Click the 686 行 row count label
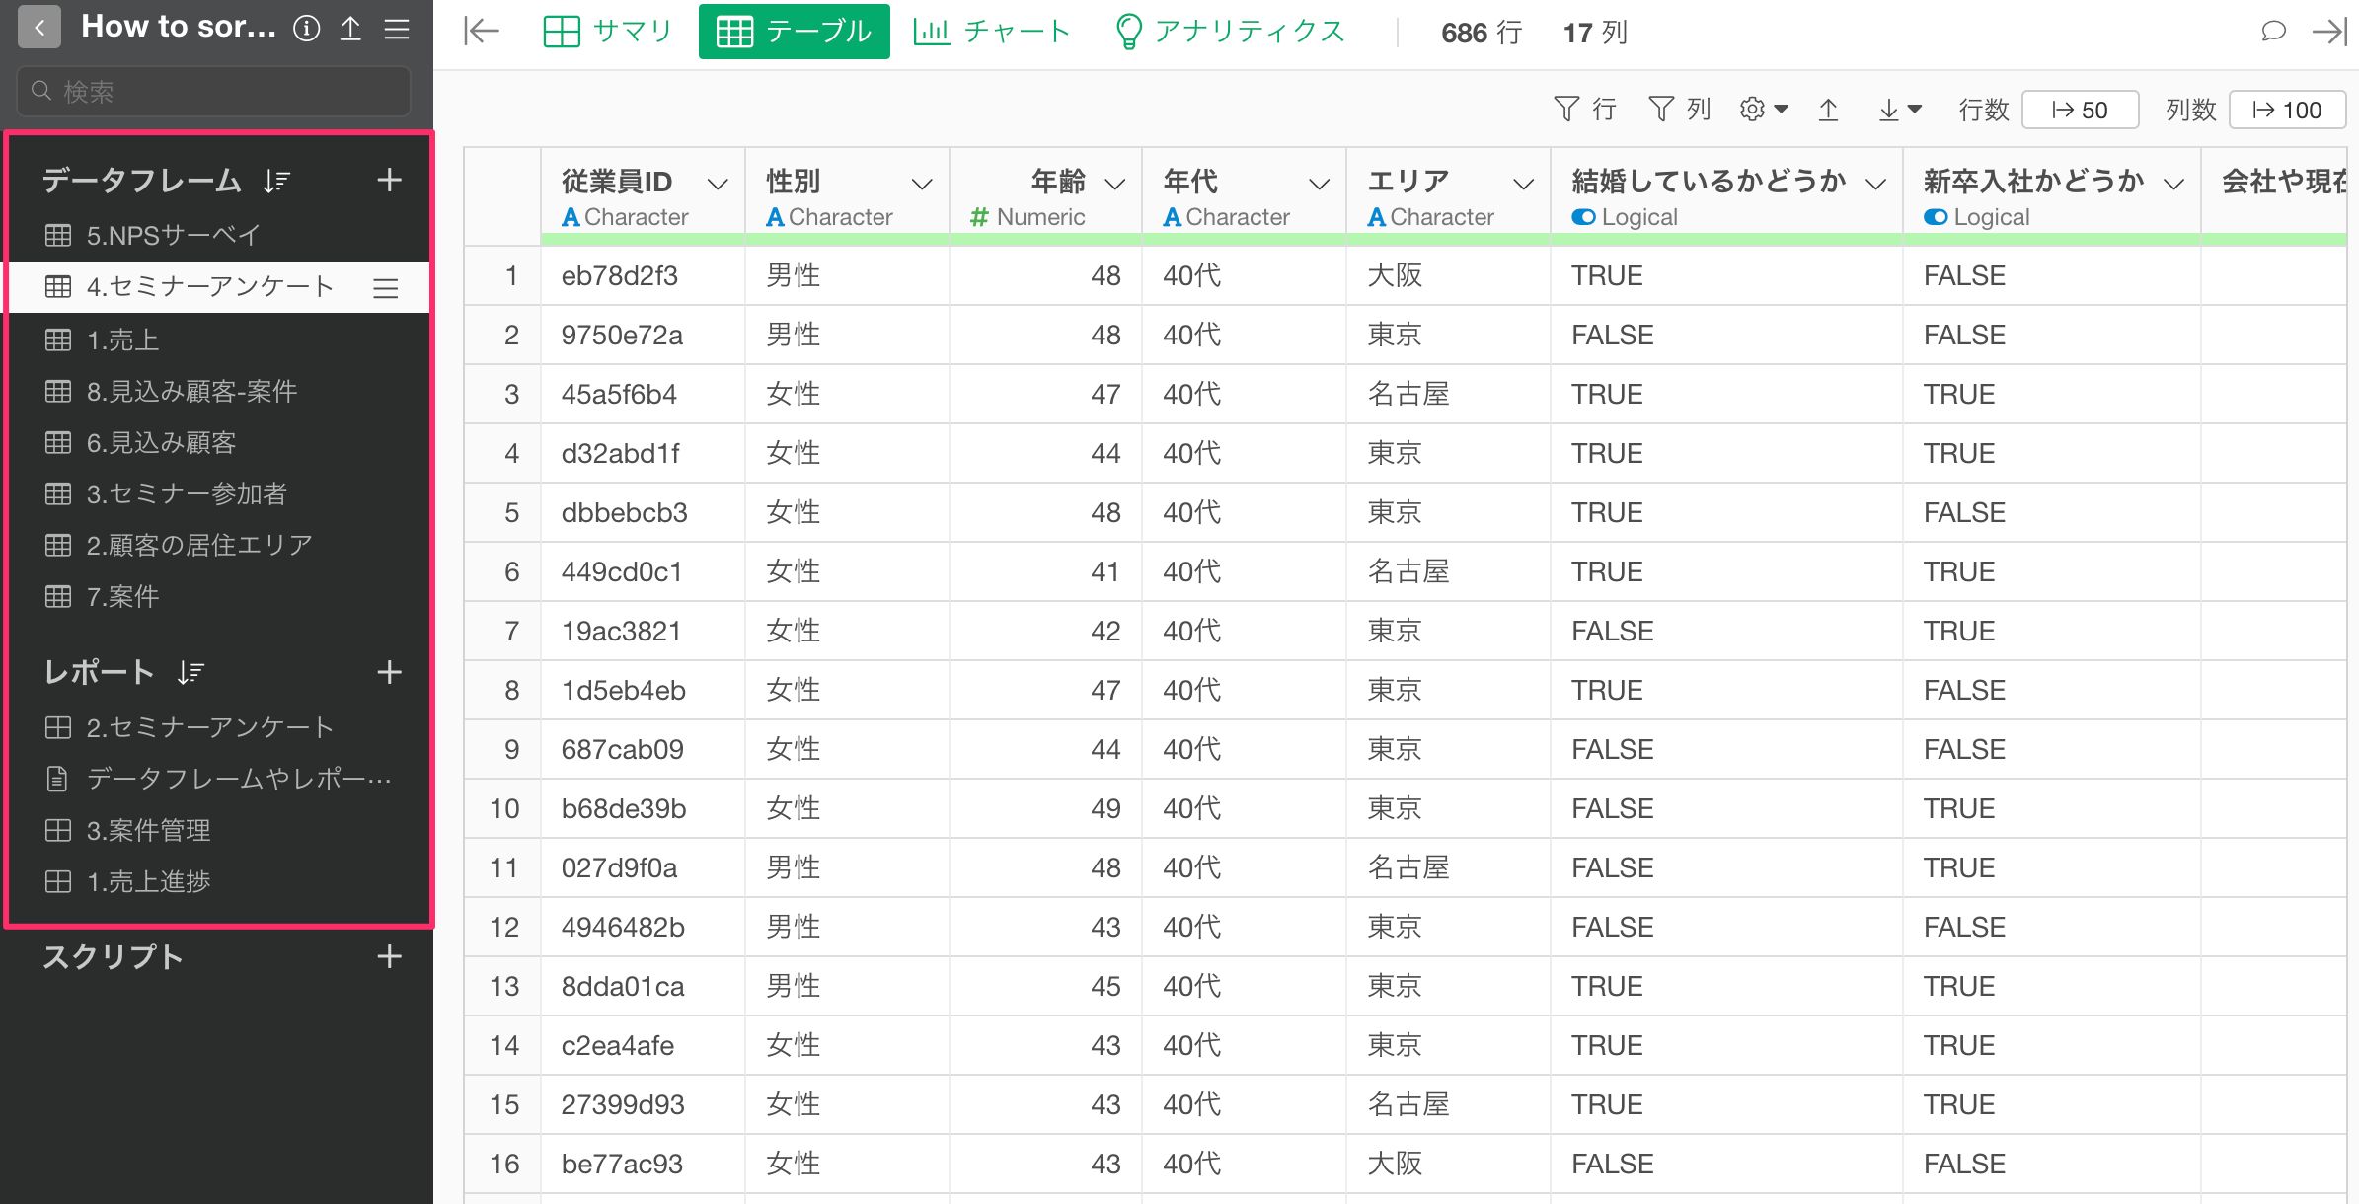 1481,33
